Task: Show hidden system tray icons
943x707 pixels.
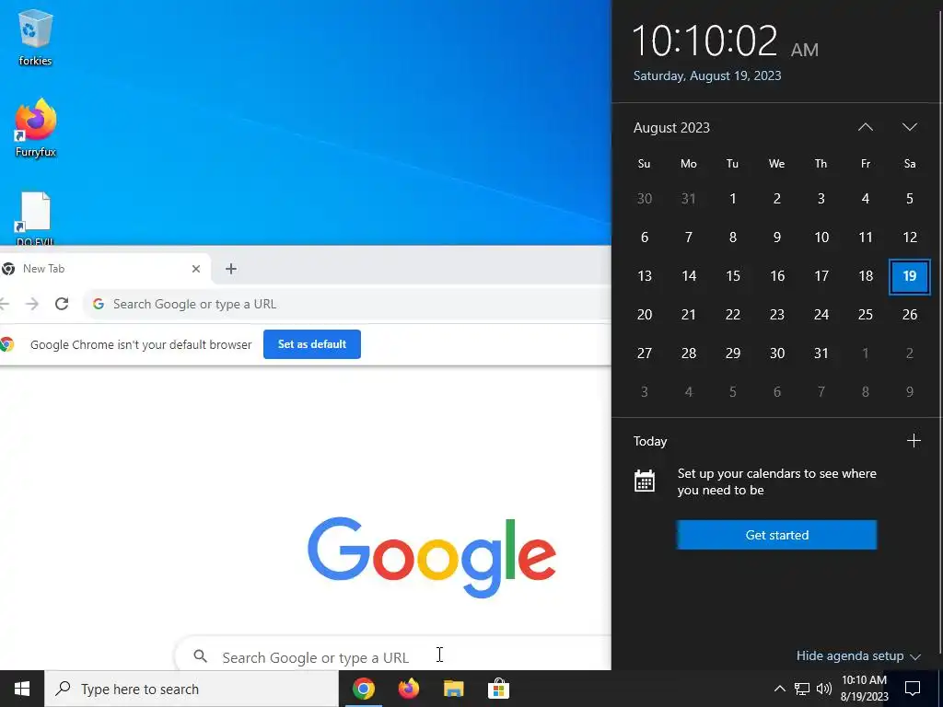Action: coord(779,689)
